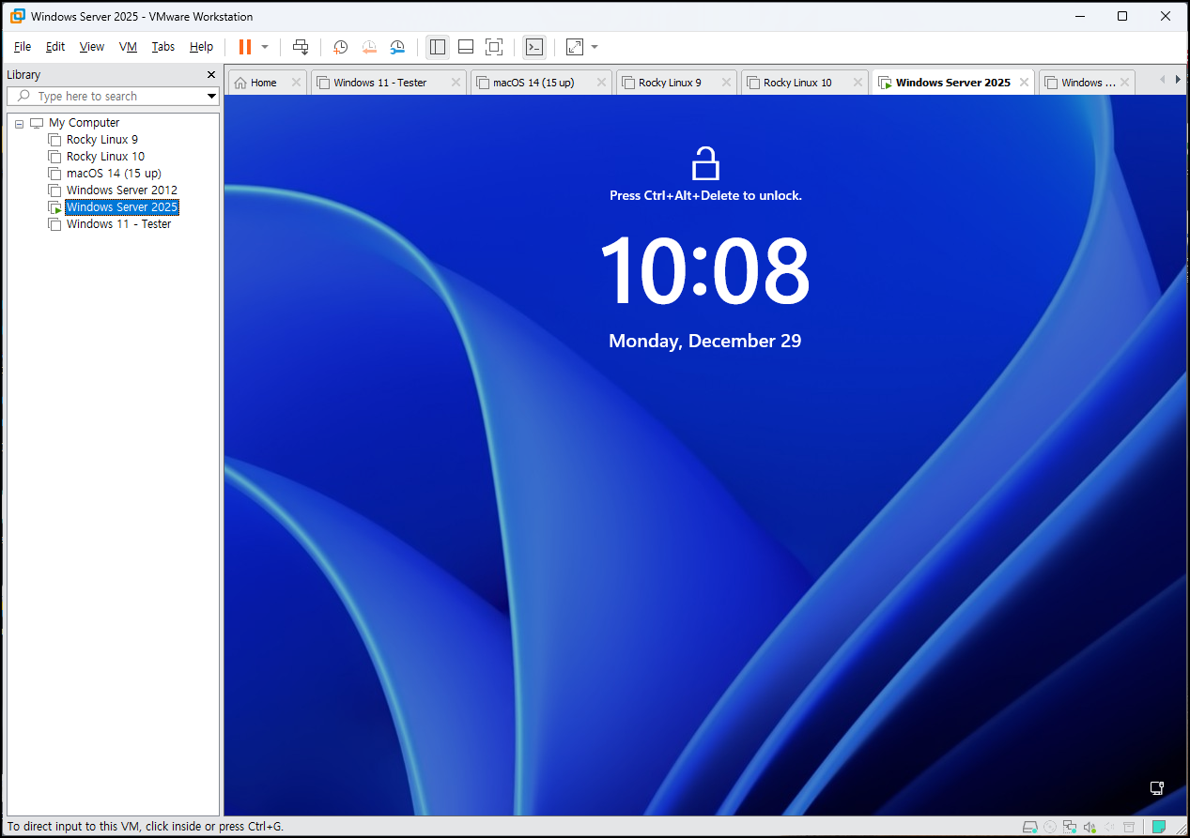1190x838 pixels.
Task: Open the VM menu
Action: pyautogui.click(x=128, y=47)
